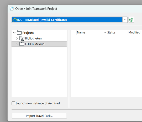Click the yellow BIMcloud cloud icon
The width and height of the screenshot is (142, 122).
pos(15,20)
